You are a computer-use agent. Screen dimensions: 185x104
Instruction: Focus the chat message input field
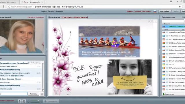14,94
